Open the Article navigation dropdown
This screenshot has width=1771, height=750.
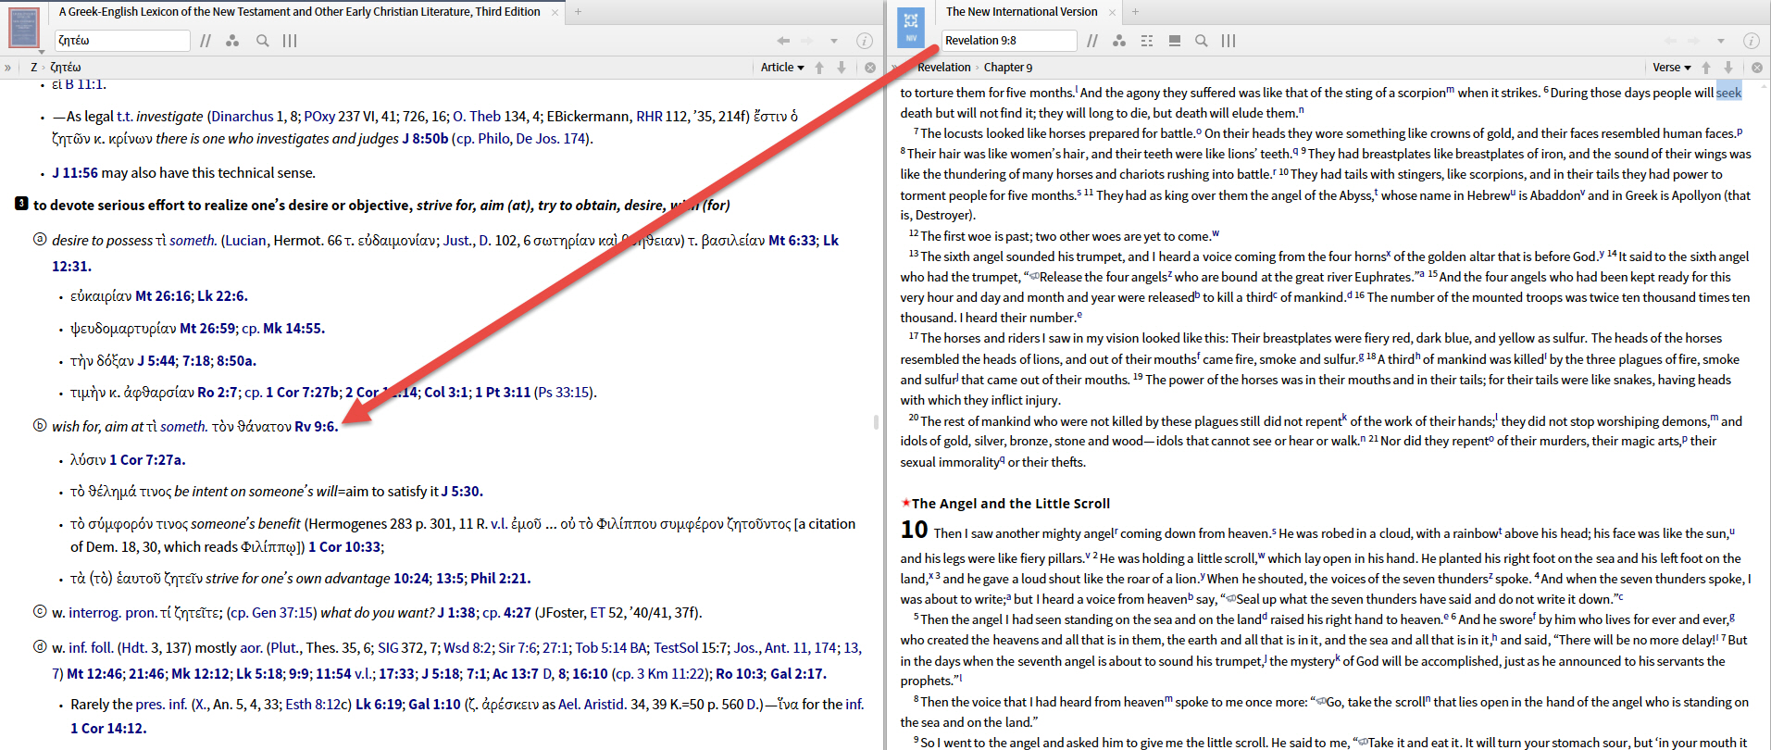point(782,68)
